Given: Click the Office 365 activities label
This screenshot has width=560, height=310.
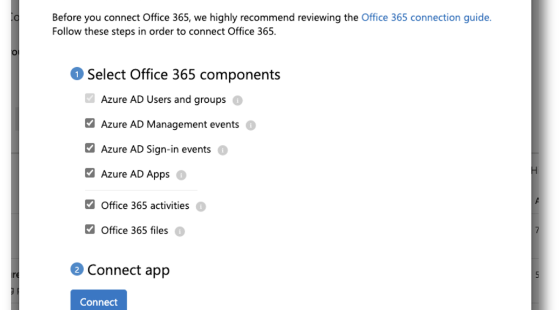Looking at the screenshot, I should click(145, 206).
